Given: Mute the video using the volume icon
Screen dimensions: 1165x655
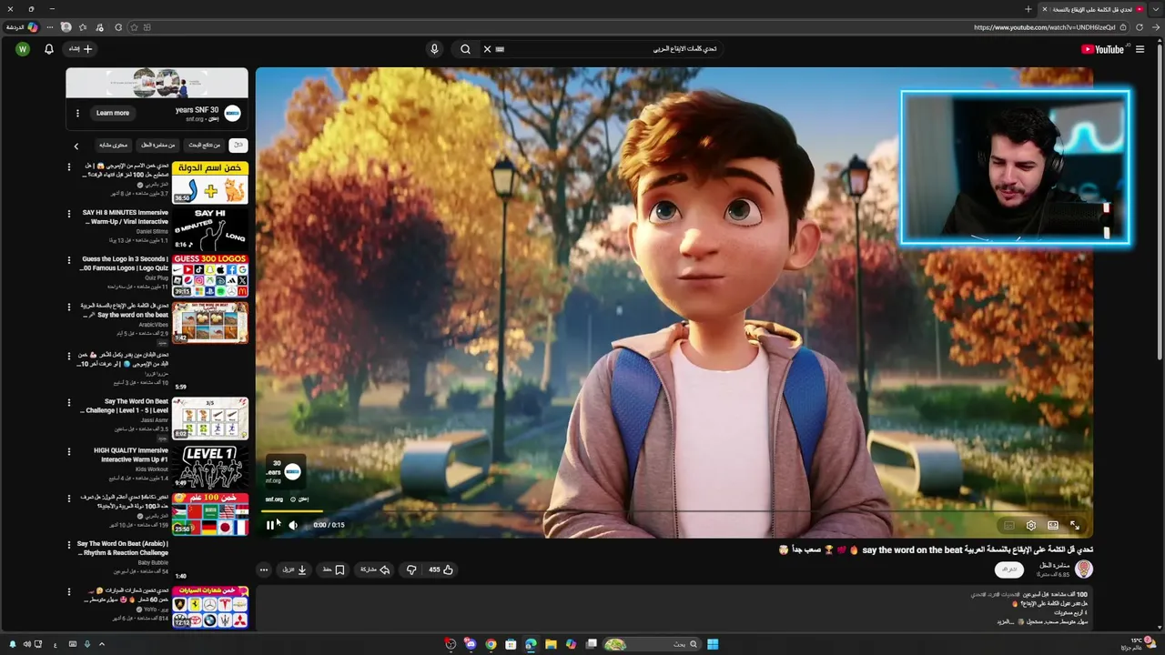Looking at the screenshot, I should (293, 525).
